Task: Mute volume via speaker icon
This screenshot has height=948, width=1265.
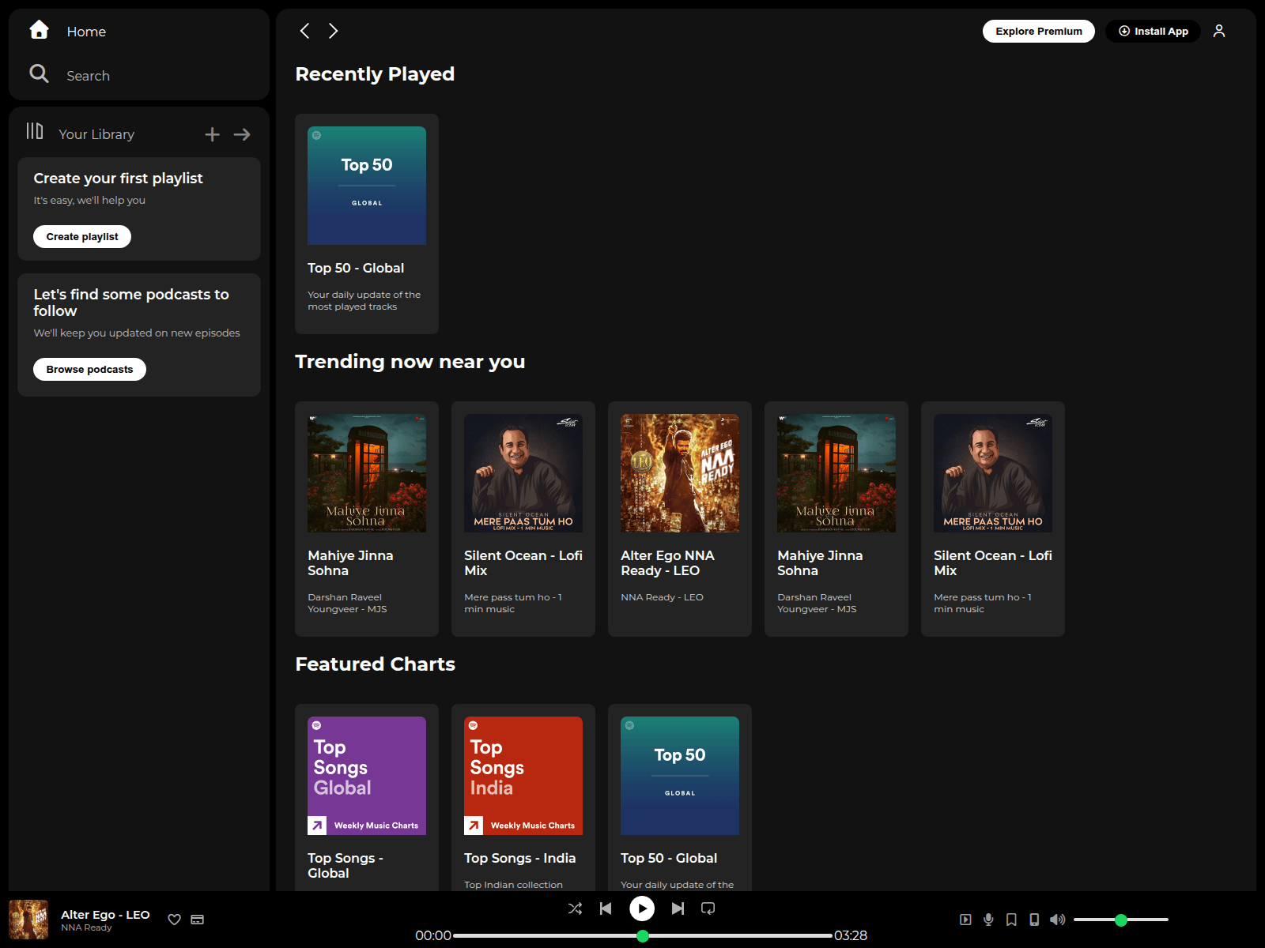Action: click(1057, 920)
